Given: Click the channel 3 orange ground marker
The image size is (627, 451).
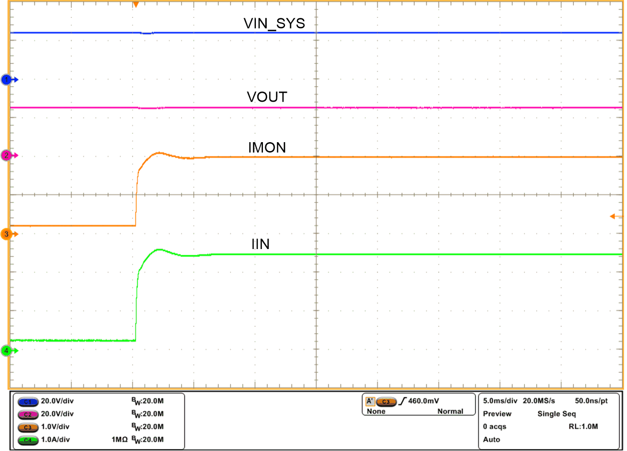Looking at the screenshot, I should 9,234.
